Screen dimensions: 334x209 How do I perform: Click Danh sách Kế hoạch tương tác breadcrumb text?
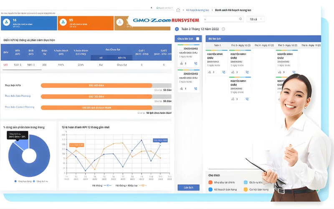[233, 10]
